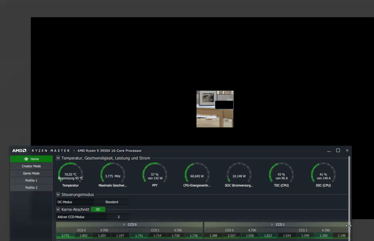This screenshot has width=374, height=241.
Task: Select core cell showing 1.388
Action: click(213, 235)
